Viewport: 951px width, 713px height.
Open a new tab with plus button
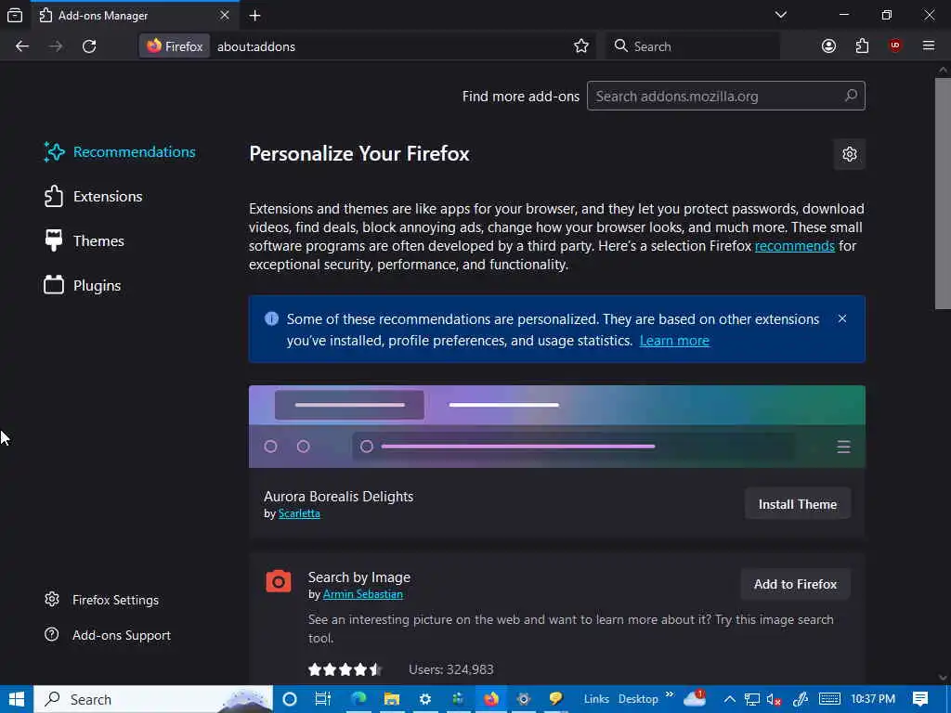(x=254, y=15)
